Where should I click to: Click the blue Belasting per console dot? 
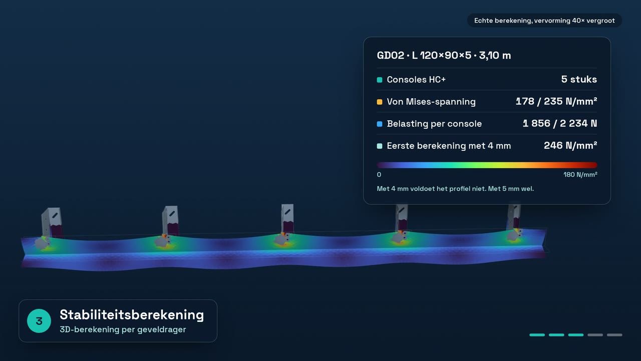pyautogui.click(x=380, y=124)
